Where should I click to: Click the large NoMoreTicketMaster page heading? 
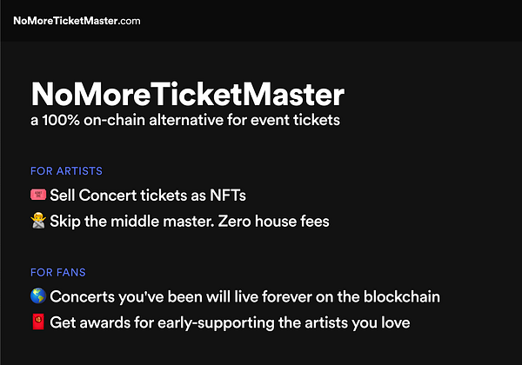[x=187, y=94]
